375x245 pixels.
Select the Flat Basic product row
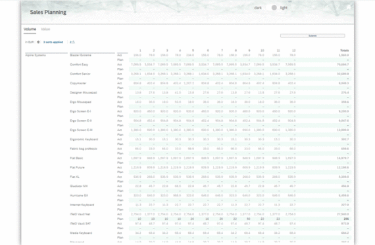76,158
